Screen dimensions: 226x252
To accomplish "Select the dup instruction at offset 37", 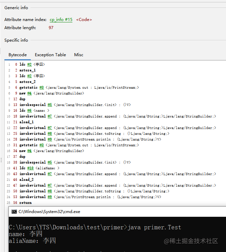I will [22, 156].
